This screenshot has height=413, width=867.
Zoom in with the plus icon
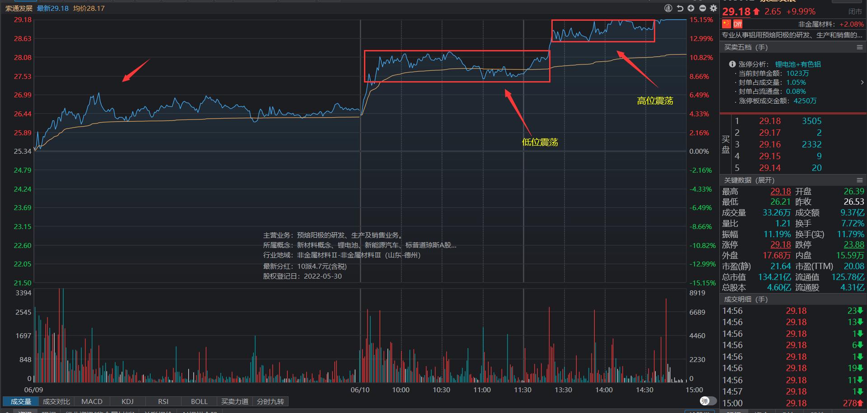(691, 8)
